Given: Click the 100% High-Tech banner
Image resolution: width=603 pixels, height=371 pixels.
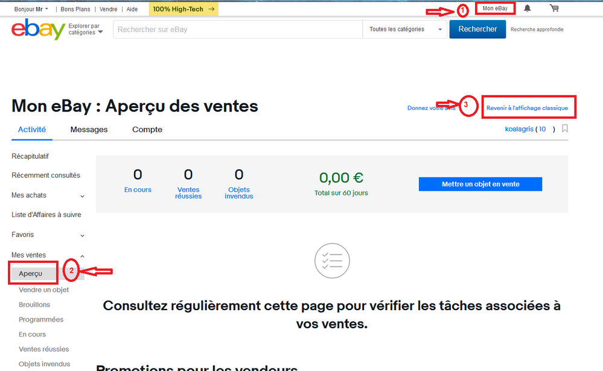Looking at the screenshot, I should 183,9.
